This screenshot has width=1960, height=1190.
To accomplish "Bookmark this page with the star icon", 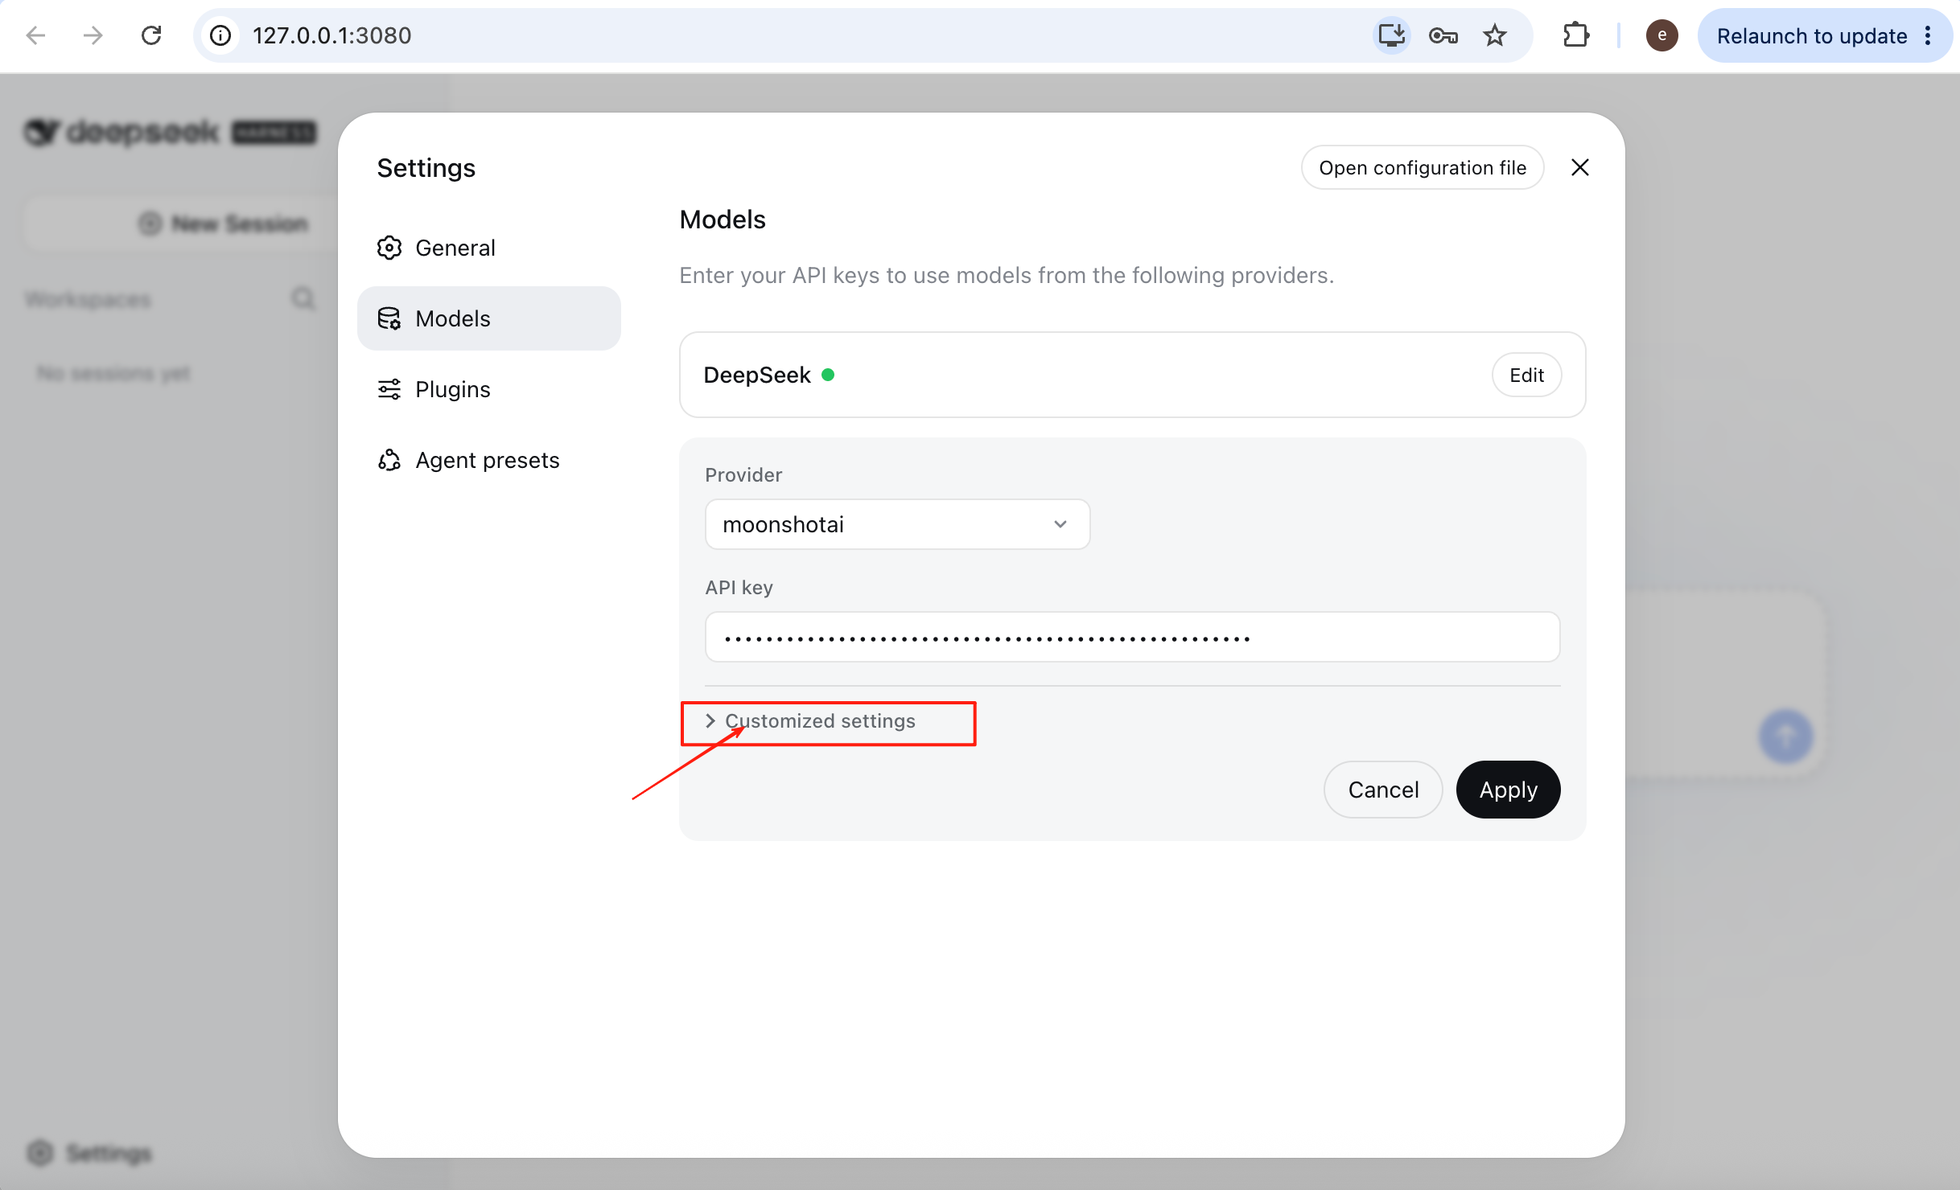I will click(1495, 35).
